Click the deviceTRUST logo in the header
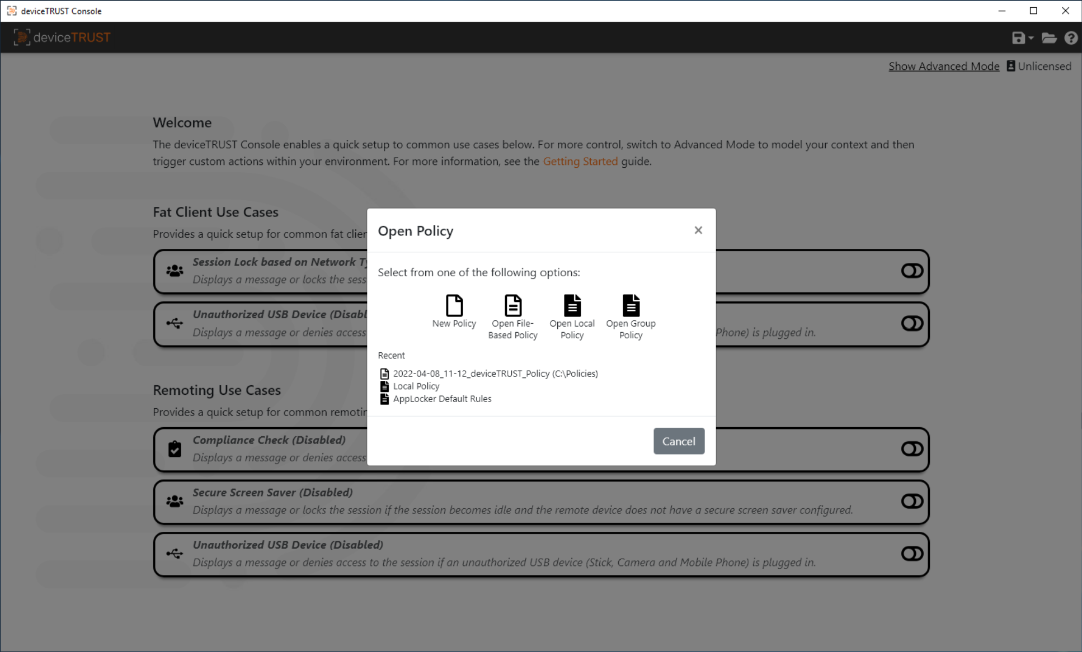Image resolution: width=1082 pixels, height=652 pixels. click(62, 37)
